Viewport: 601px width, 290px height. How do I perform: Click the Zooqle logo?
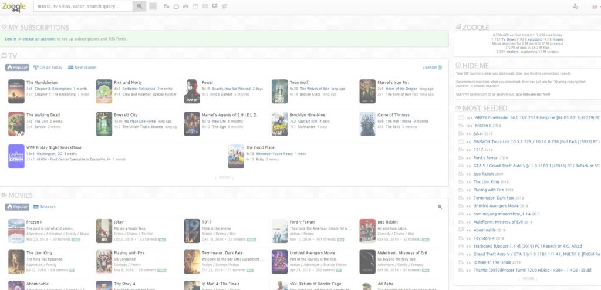(x=14, y=6)
